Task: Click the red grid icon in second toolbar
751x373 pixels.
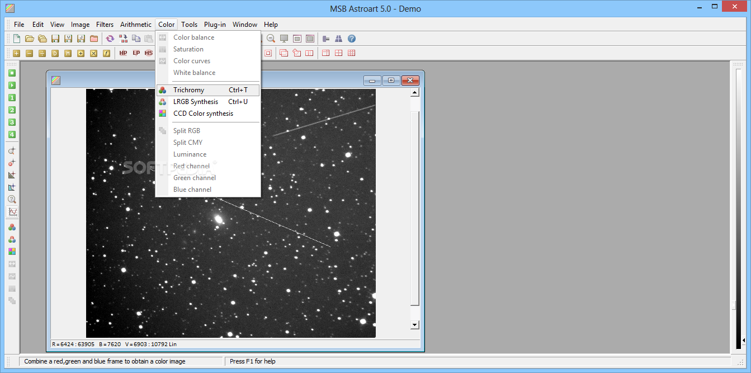Action: [x=352, y=53]
